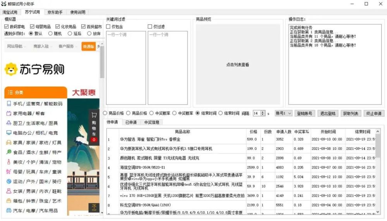Switch to the 已申请 list tab
The width and height of the screenshot is (387, 221).
click(x=131, y=122)
